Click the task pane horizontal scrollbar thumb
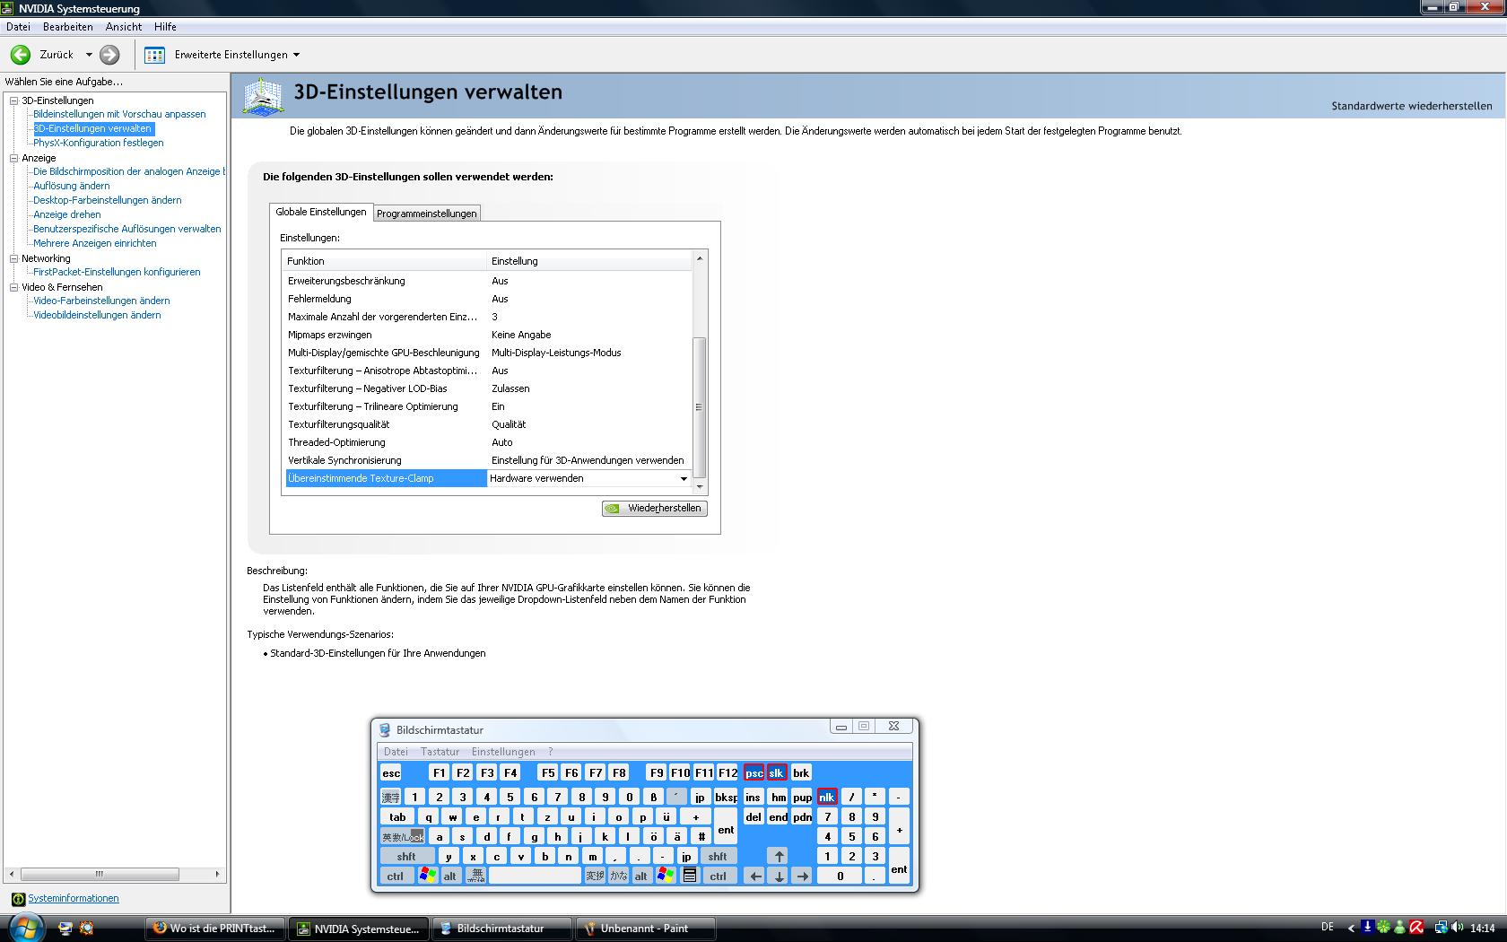Screen dimensions: 1507x942 tap(100, 874)
